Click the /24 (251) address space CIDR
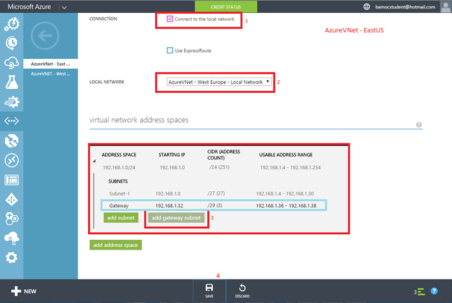The height and width of the screenshot is (303, 452). pos(219,167)
